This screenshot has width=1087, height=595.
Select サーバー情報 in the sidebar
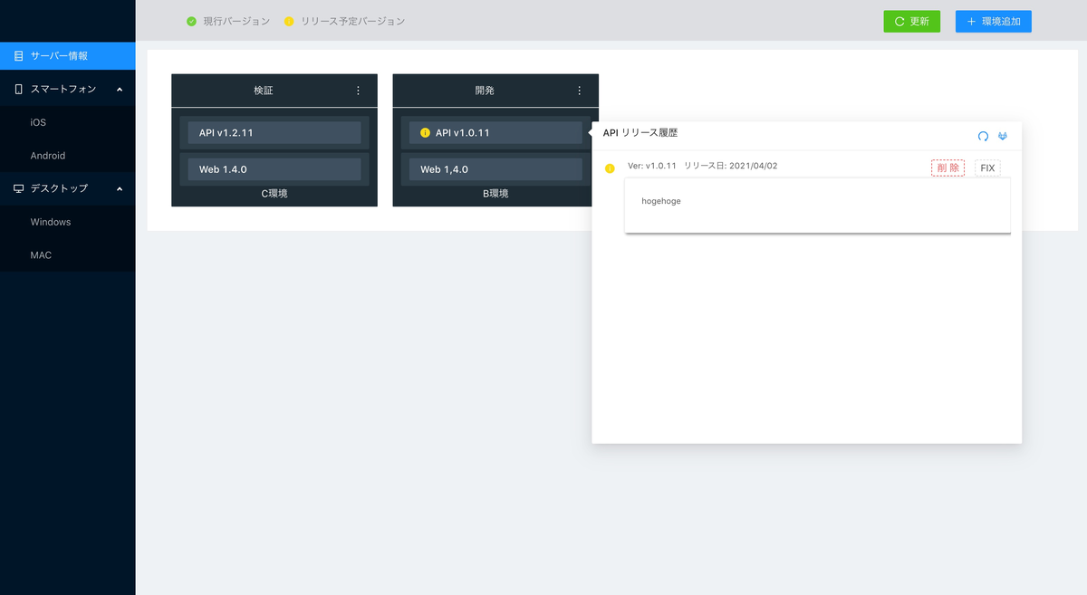pyautogui.click(x=68, y=56)
